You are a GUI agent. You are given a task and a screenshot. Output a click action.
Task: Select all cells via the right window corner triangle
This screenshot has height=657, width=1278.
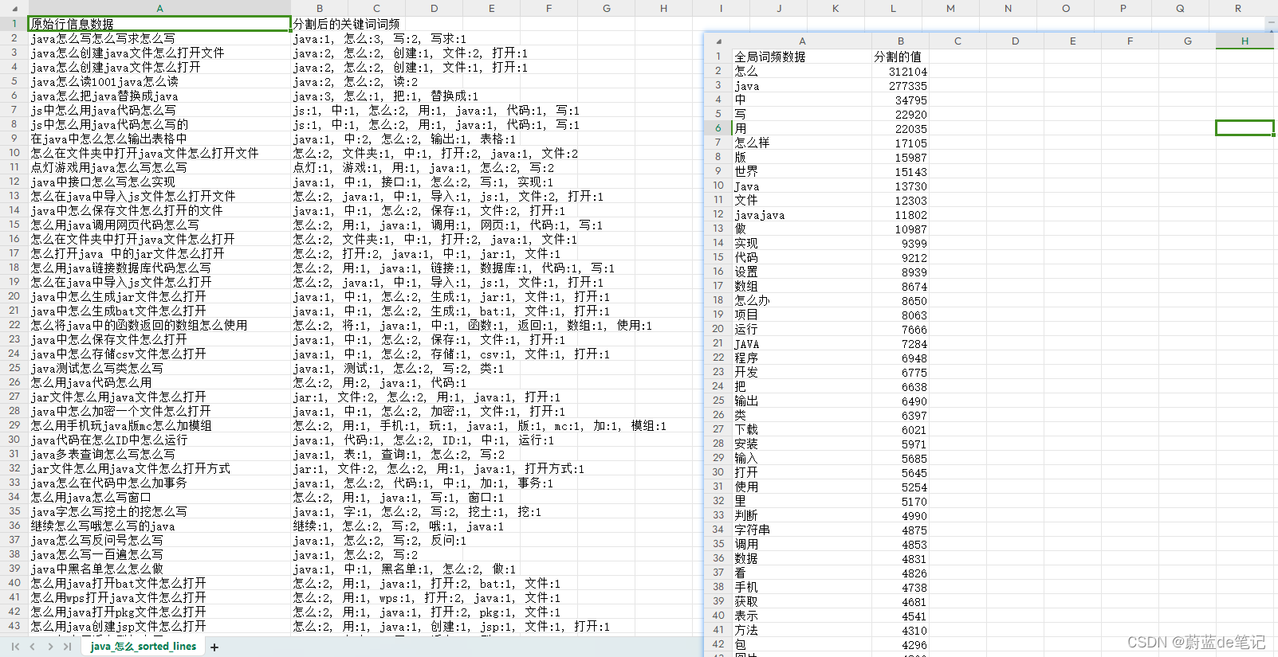[718, 41]
